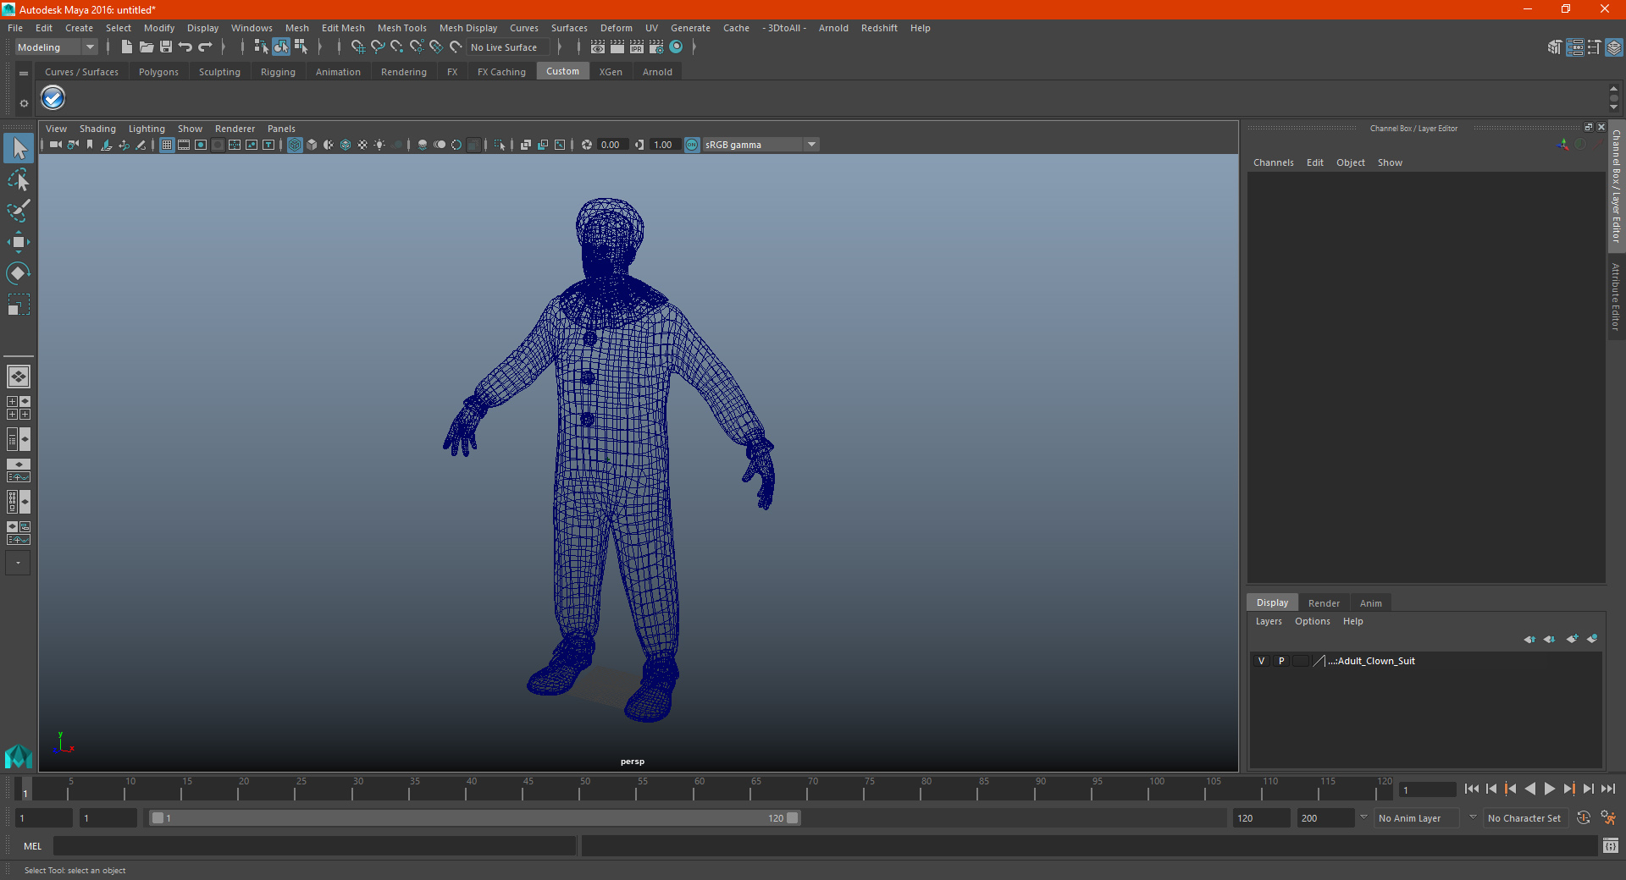Image resolution: width=1626 pixels, height=880 pixels.
Task: Switch to the Rigging shelf tab
Action: click(278, 72)
